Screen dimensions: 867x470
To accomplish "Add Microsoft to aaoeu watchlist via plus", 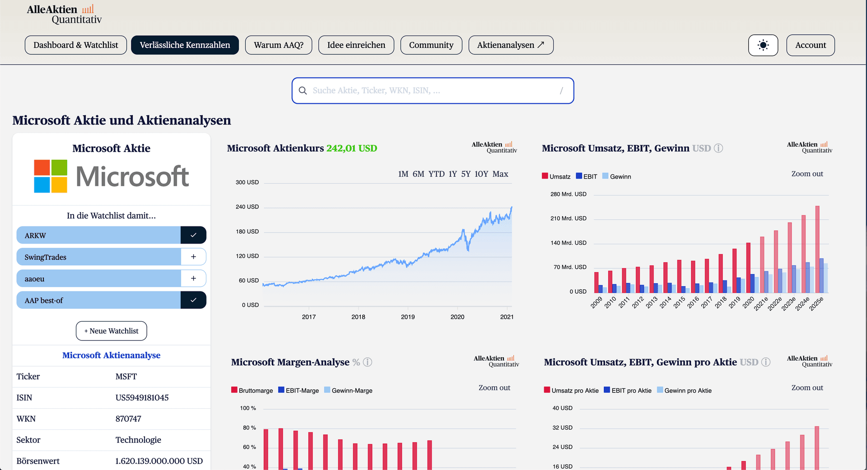I will point(193,279).
